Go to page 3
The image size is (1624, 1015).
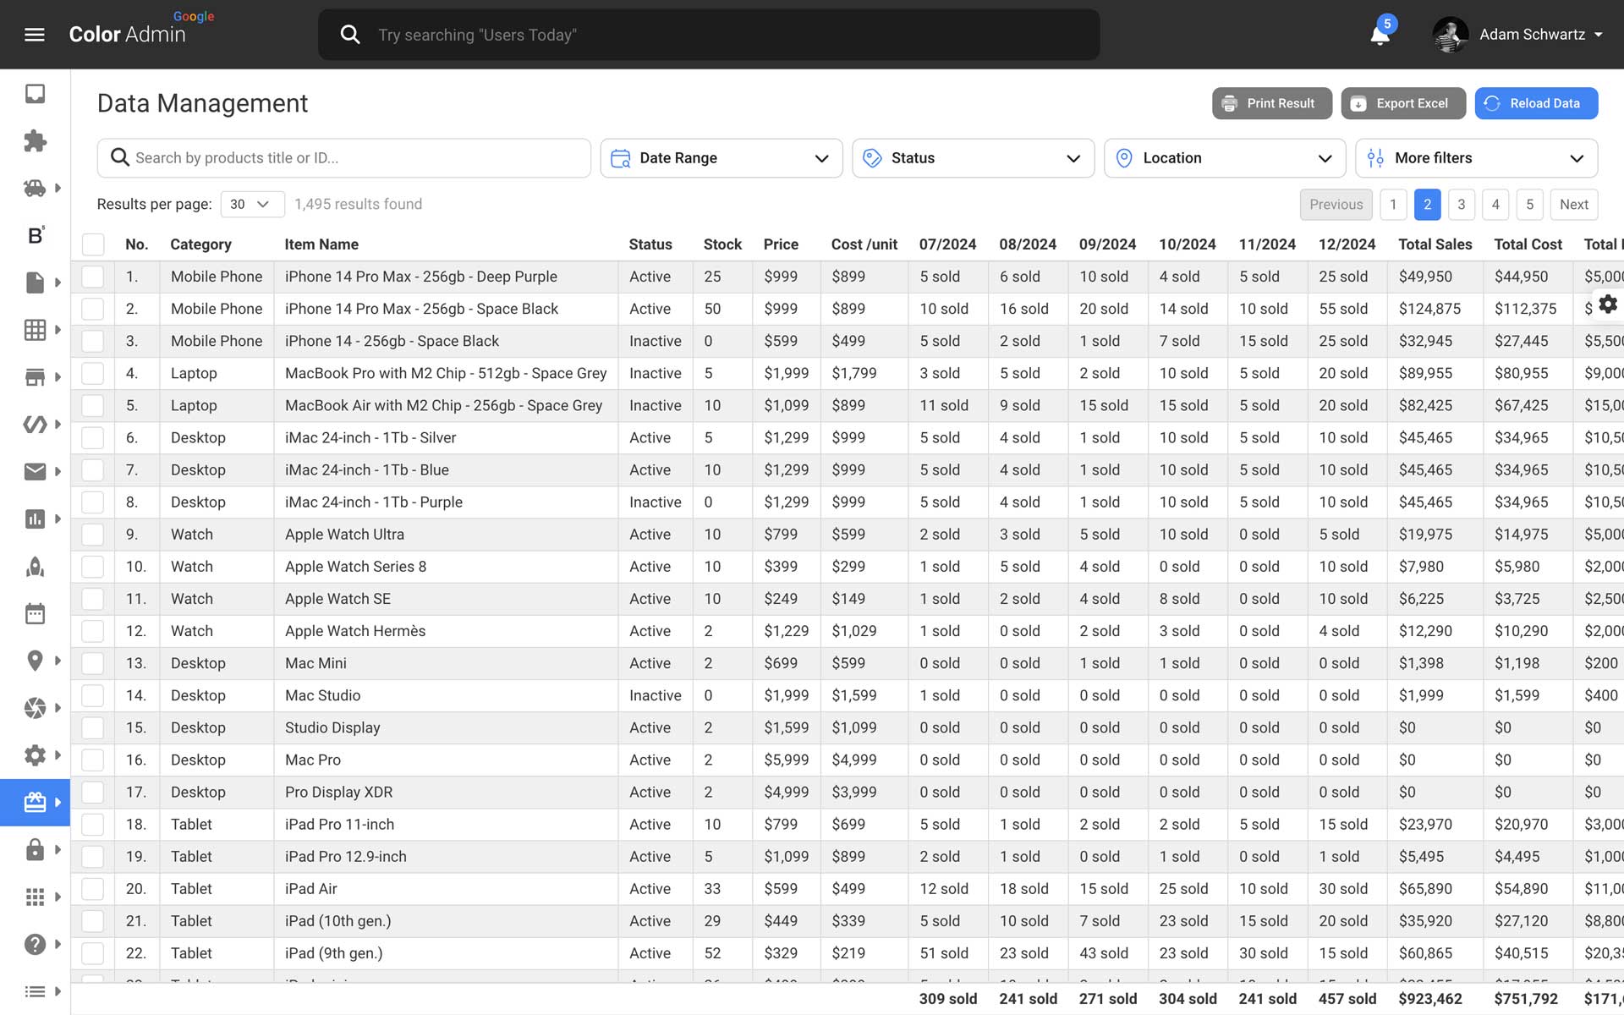coord(1461,204)
